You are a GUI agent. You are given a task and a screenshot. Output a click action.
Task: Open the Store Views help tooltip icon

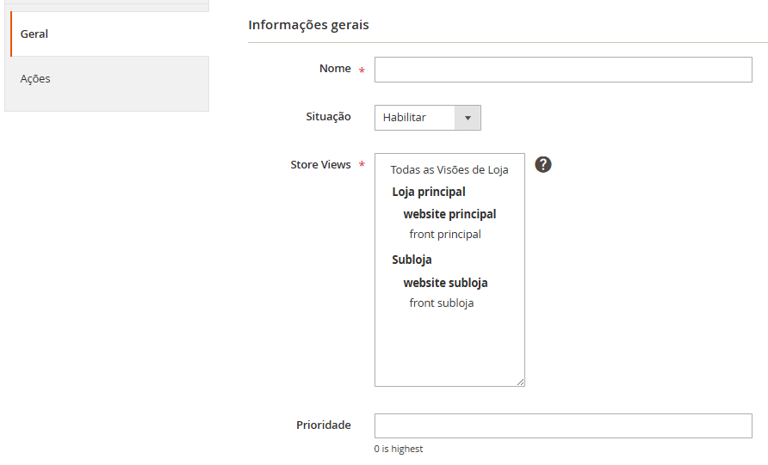click(x=542, y=164)
